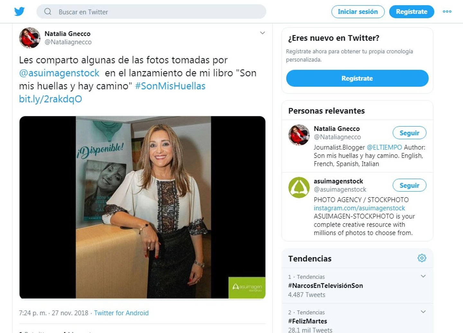Open Tendencias settings gear icon
The height and width of the screenshot is (333, 463).
click(x=422, y=258)
